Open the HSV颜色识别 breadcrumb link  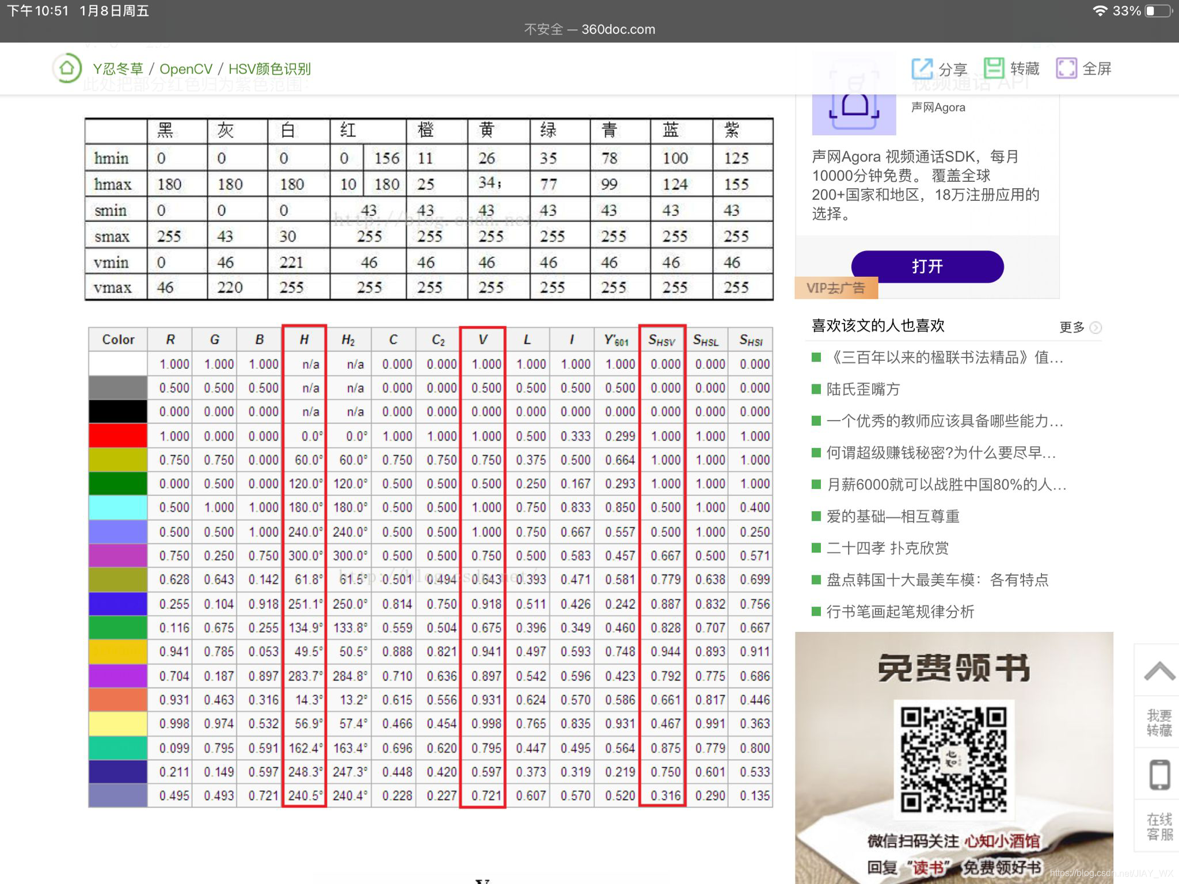pos(269,69)
